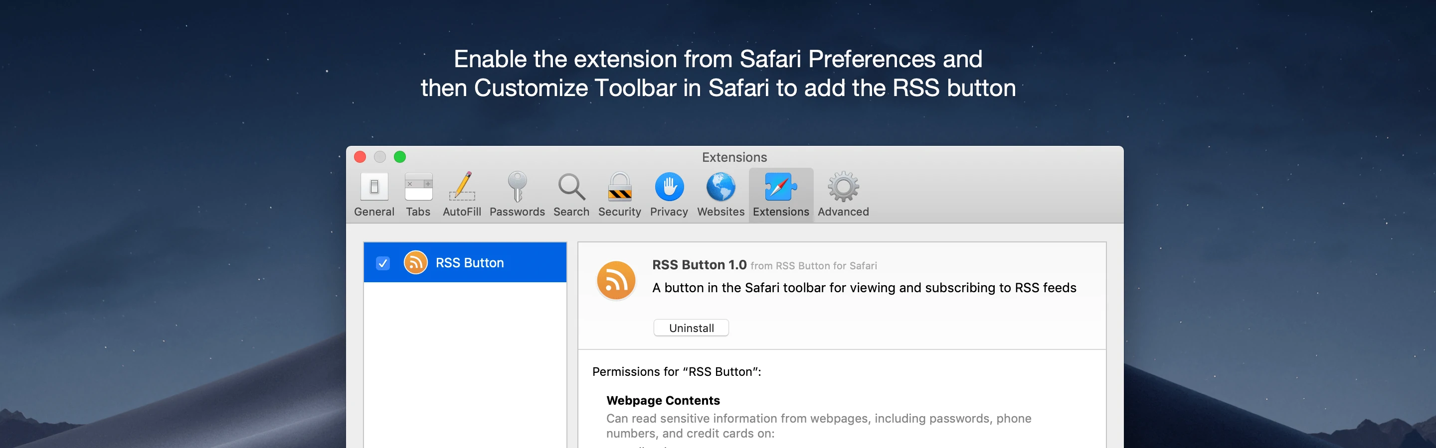
Task: Open the Passwords key icon pane
Action: click(x=517, y=194)
